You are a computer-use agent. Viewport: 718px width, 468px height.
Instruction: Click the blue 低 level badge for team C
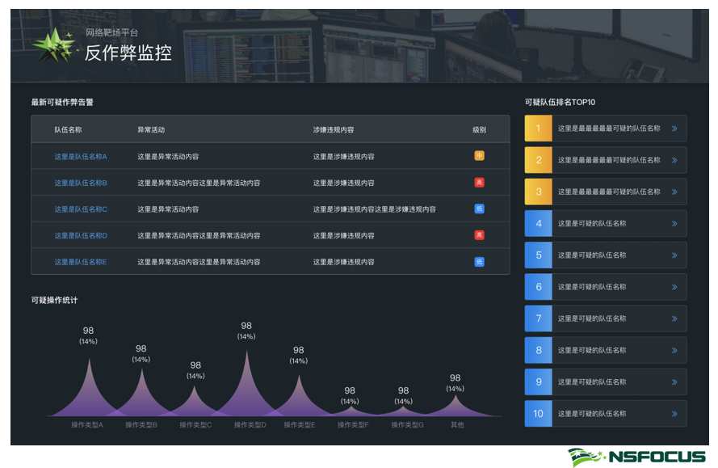click(x=479, y=209)
